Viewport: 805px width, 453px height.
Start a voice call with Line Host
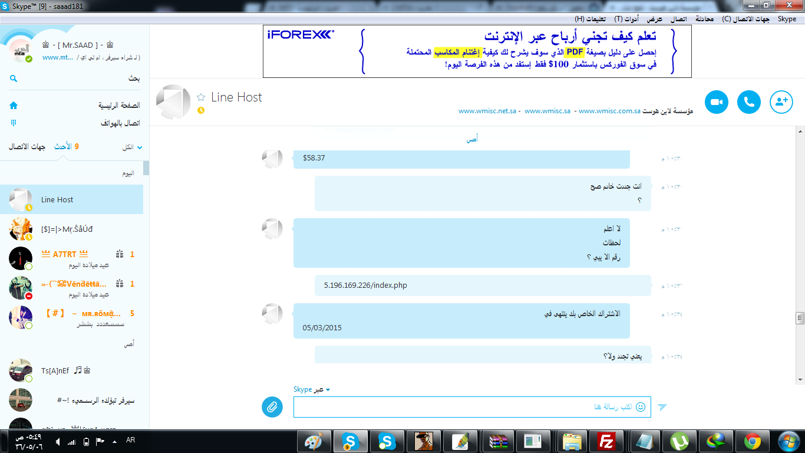click(x=749, y=102)
